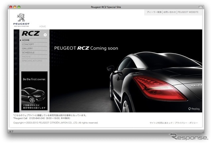Click the HOME breadcrumb link under header
This screenshot has width=212, height=144.
pos(42,27)
